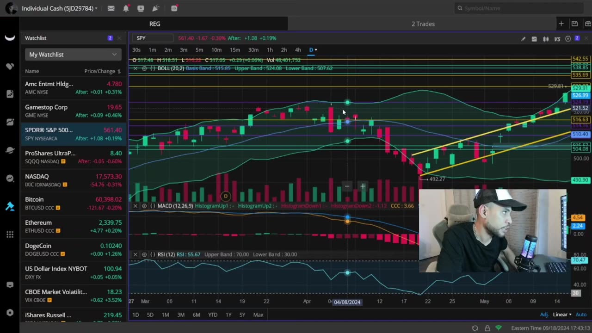Screen dimensions: 592x333
Task: Open the settings gear icon in sidebar
Action: (10, 313)
